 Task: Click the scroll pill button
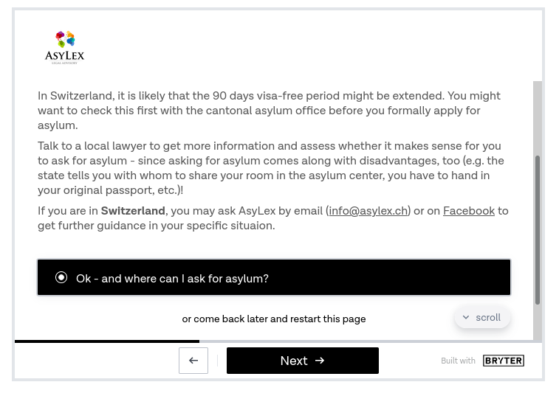click(482, 317)
